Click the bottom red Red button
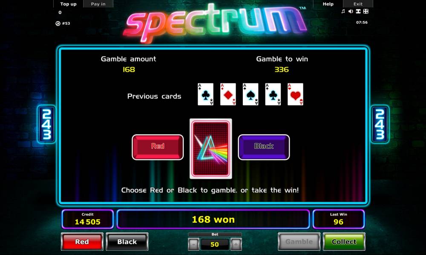The width and height of the screenshot is (426, 255). (82, 241)
